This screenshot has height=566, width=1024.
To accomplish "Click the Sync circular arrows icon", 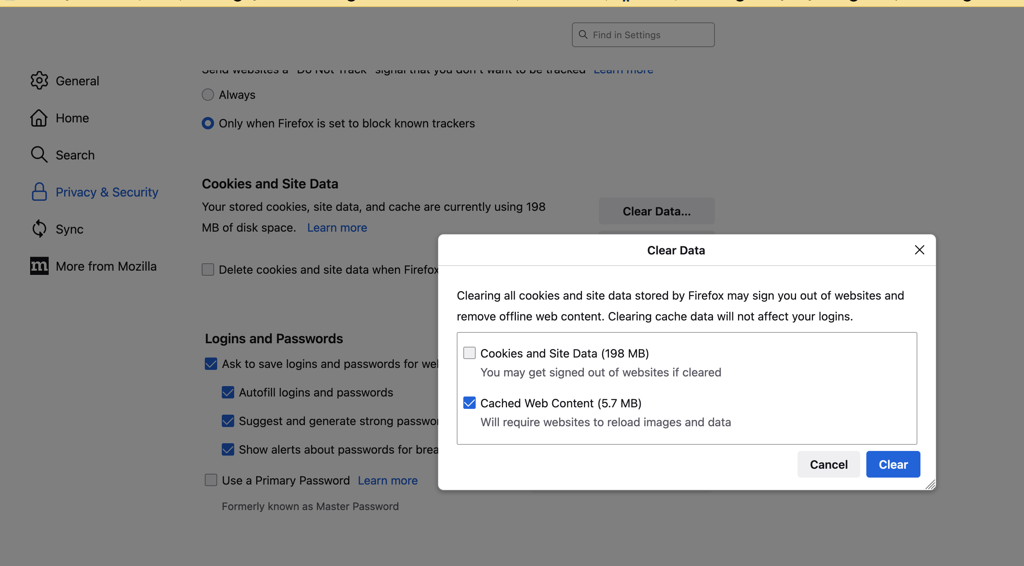I will [x=39, y=229].
